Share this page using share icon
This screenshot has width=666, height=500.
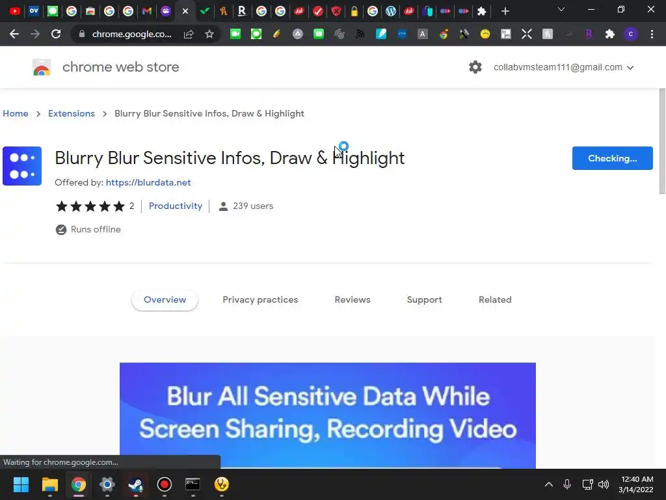[x=189, y=34]
